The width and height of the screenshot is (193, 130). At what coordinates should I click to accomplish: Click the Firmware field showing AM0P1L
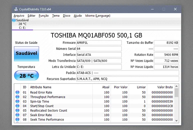(x=99, y=43)
